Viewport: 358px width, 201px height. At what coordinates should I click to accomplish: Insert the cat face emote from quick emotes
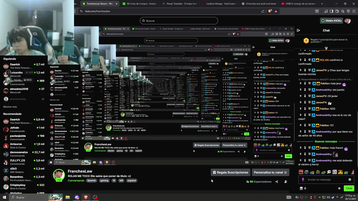335,172
